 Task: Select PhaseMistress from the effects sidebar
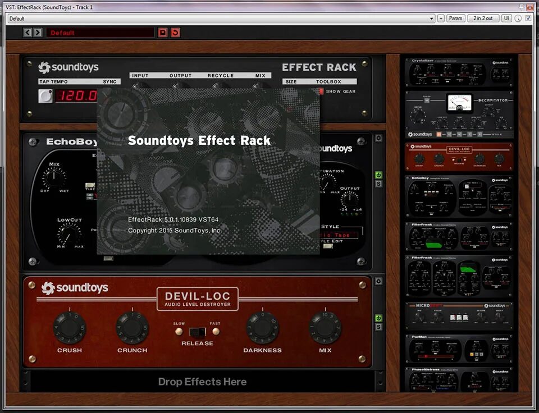pos(459,379)
